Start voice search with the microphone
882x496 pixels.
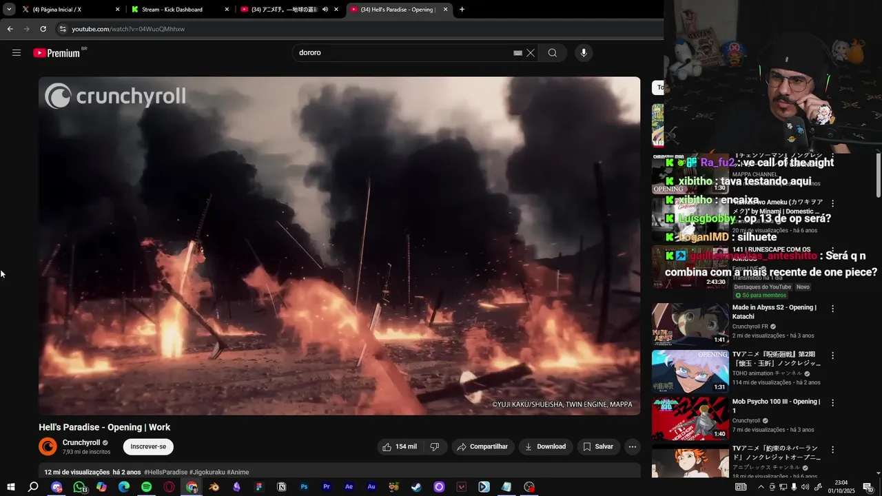coord(584,53)
